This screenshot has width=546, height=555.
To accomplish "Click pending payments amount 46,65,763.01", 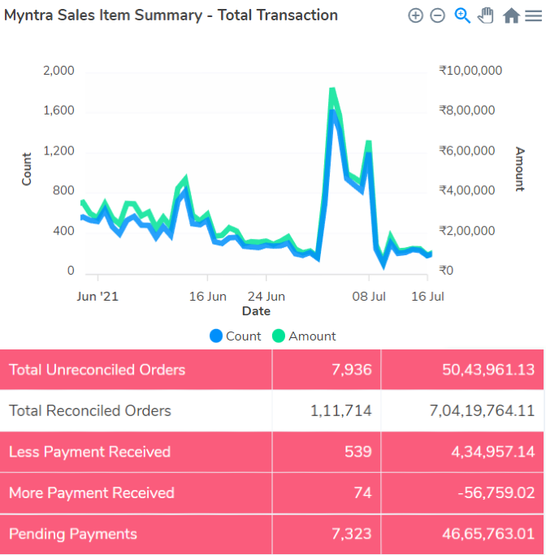I will coord(488,534).
